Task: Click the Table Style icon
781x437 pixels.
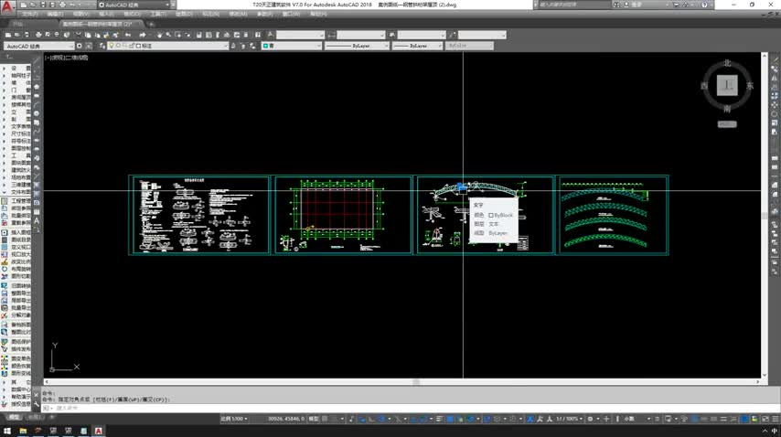Action: pyautogui.click(x=392, y=35)
